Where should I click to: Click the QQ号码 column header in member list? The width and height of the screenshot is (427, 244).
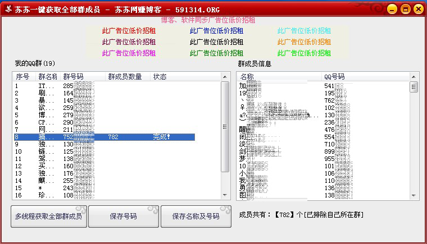(x=334, y=77)
